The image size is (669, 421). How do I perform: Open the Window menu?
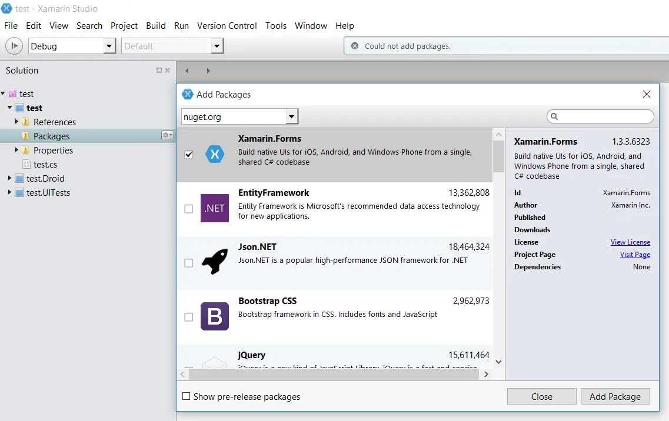pyautogui.click(x=311, y=26)
